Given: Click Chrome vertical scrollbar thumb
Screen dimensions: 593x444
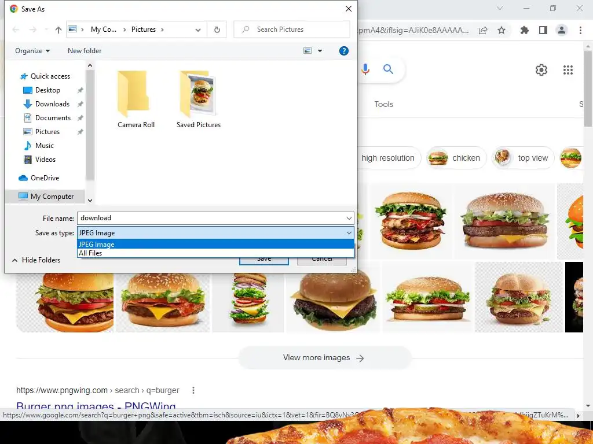Looking at the screenshot, I should 588,88.
